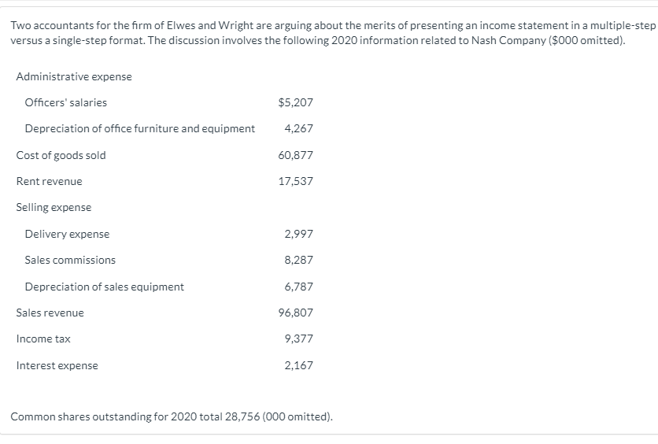
Task: Click the $5,207 officers' salaries value
Action: click(295, 102)
